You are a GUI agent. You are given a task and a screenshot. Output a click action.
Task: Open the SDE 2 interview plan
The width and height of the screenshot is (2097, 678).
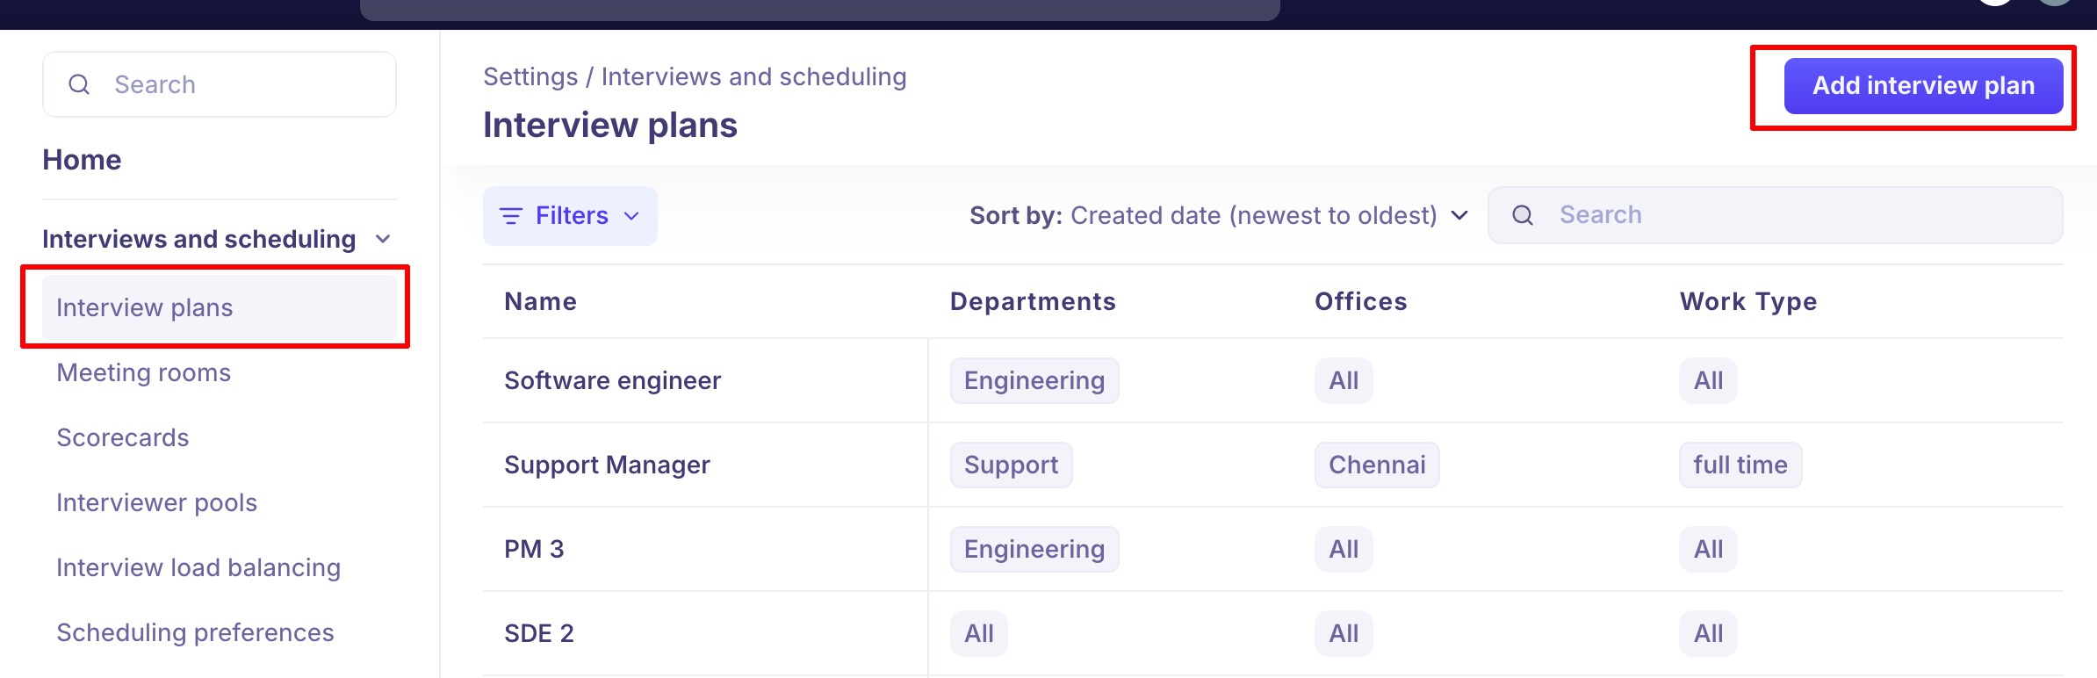538,633
